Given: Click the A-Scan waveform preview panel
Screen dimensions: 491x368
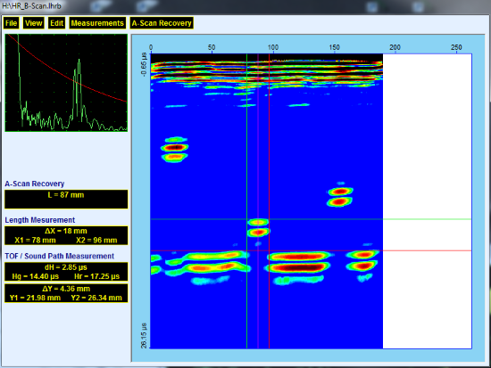Looking at the screenshot, I should [x=66, y=83].
